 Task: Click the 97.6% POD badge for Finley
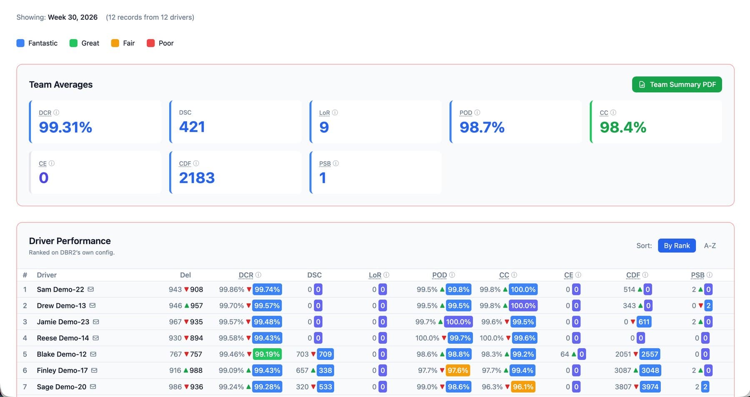coord(458,370)
